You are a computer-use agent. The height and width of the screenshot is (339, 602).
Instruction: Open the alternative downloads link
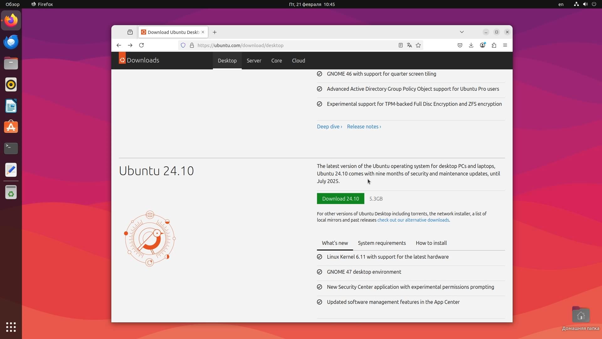(x=413, y=220)
